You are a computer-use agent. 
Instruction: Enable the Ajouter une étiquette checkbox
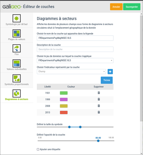(38, 149)
